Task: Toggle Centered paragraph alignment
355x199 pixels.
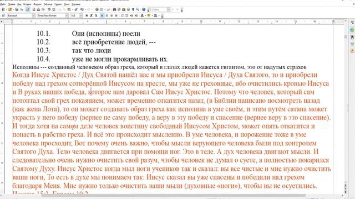Action: 107,15
